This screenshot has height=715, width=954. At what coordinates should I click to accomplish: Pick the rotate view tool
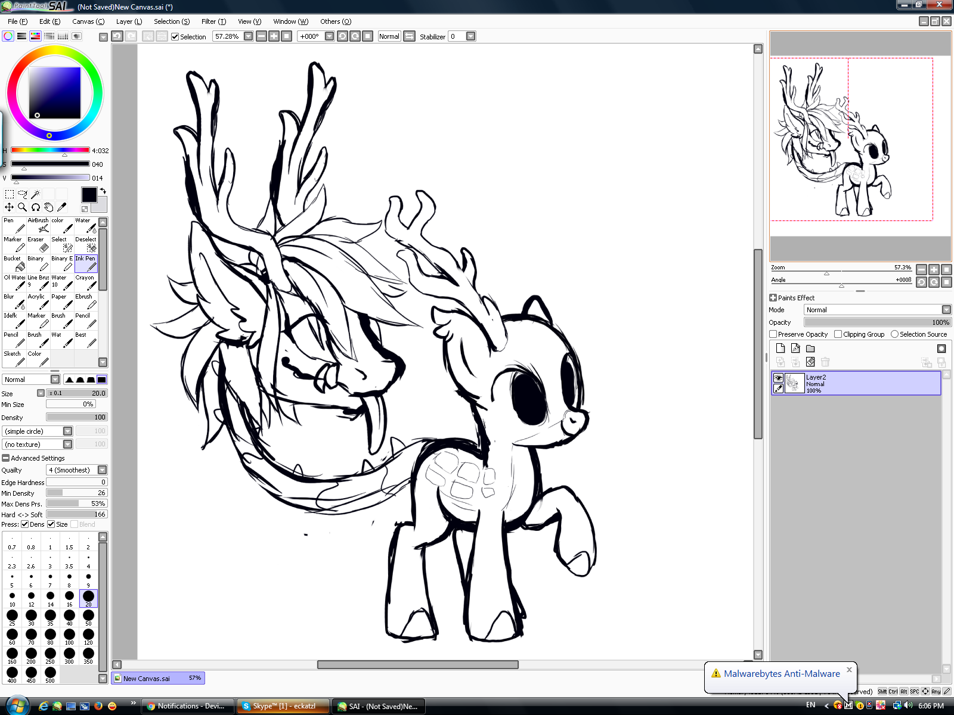36,207
